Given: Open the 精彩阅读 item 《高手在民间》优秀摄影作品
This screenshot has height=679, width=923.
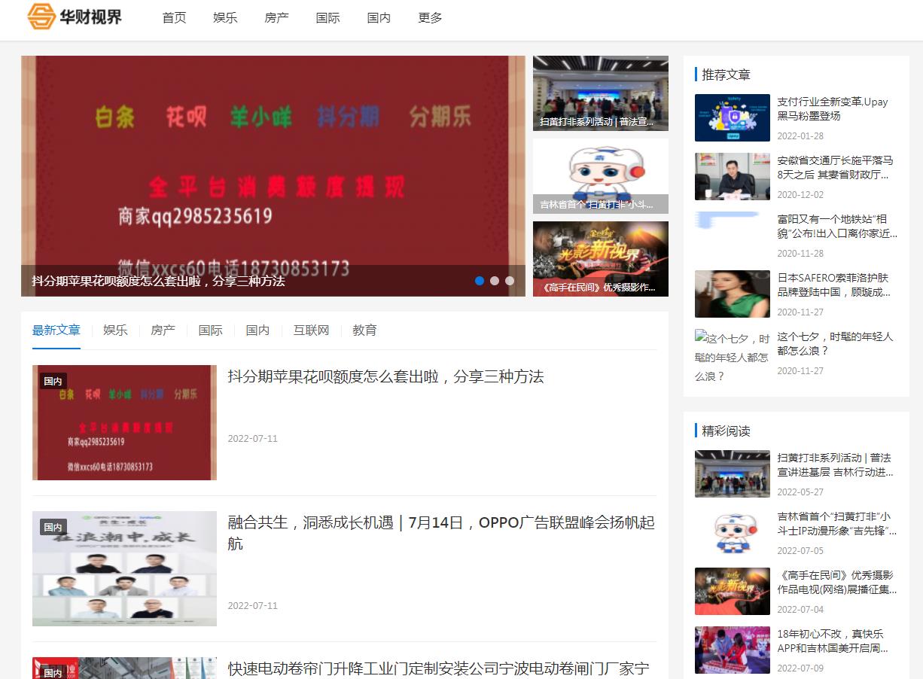Looking at the screenshot, I should [837, 582].
